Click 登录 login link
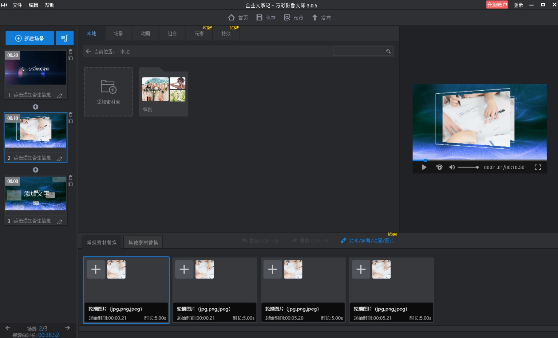The width and height of the screenshot is (558, 338). coord(518,5)
